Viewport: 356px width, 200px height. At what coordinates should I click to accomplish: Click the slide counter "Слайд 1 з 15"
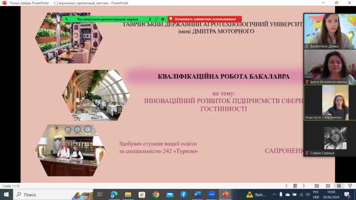11,186
